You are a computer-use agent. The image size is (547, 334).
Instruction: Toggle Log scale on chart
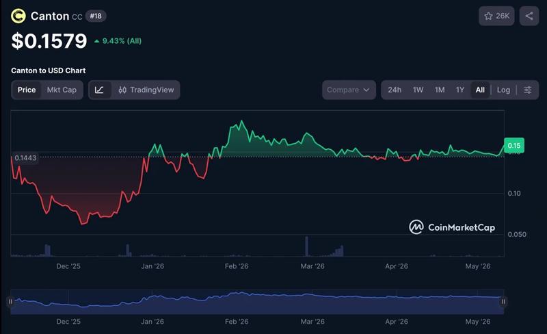tap(503, 90)
